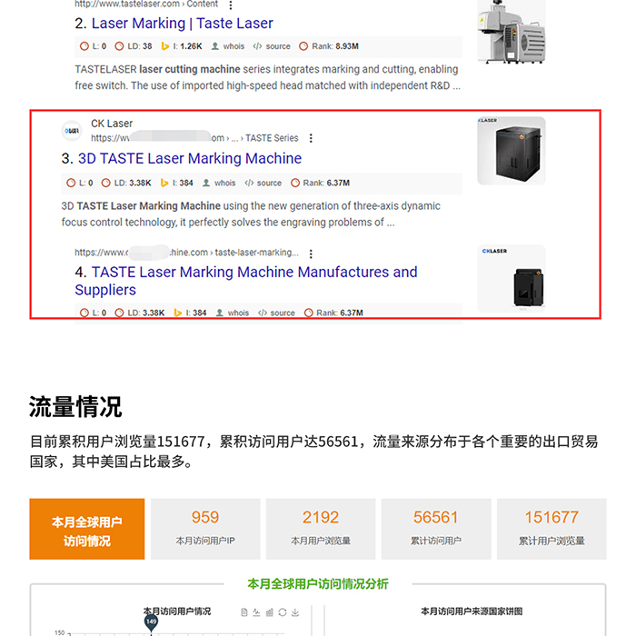The image size is (636, 636).
Task: Click whois link under result 3
Action: [x=219, y=183]
